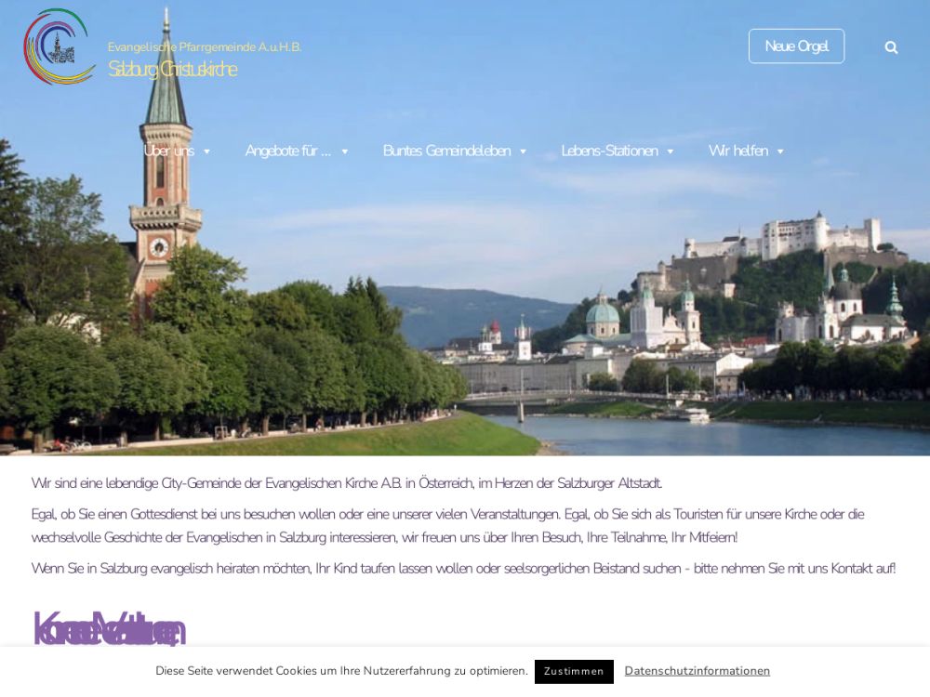Click the Neue Orgel button

point(796,46)
